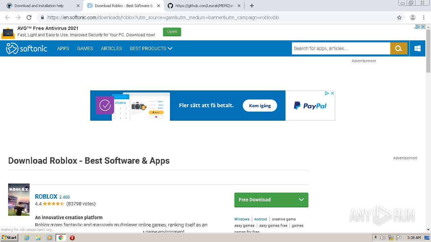Open the ROBLOX app title link

[46, 197]
